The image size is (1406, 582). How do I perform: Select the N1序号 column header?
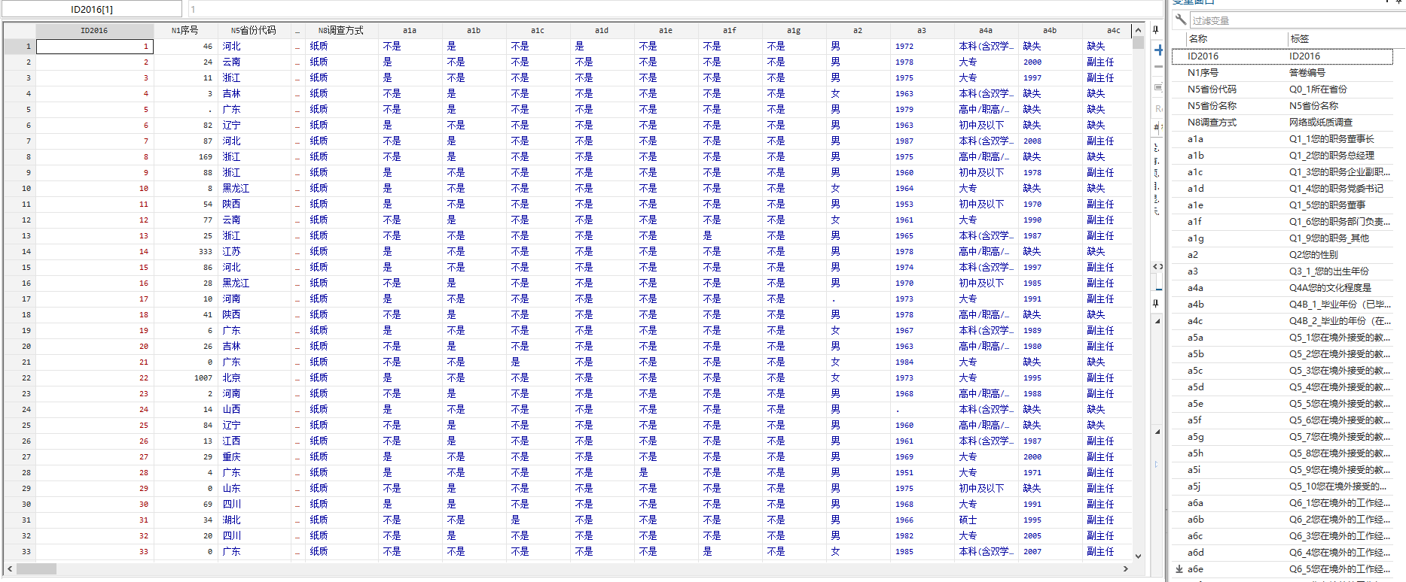coord(185,30)
